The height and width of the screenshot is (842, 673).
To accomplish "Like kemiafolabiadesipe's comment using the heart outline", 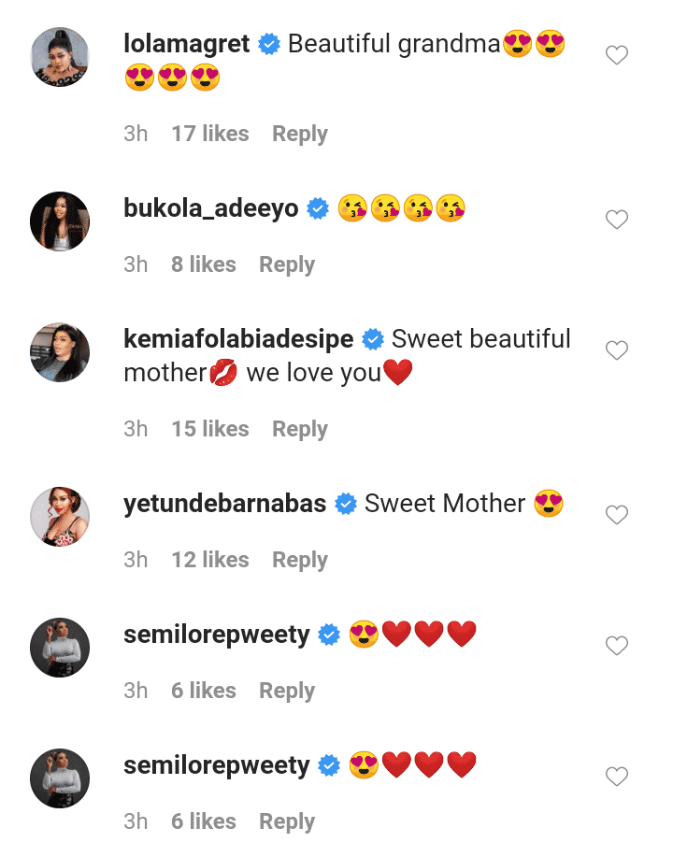I will click(x=617, y=350).
